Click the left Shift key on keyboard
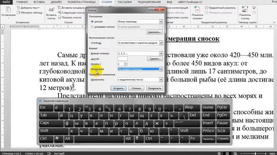Image resolution: width=277 pixels, height=155 pixels. (x=54, y=132)
